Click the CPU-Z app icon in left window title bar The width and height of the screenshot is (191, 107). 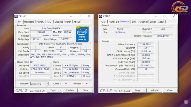point(16,16)
